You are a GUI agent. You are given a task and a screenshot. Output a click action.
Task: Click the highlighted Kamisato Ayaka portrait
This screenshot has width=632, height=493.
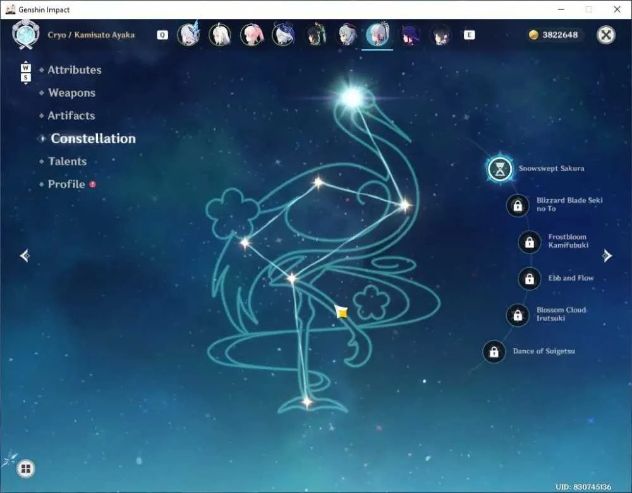pyautogui.click(x=377, y=35)
